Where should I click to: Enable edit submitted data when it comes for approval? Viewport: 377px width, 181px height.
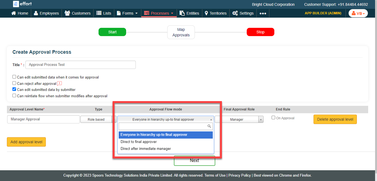14,77
